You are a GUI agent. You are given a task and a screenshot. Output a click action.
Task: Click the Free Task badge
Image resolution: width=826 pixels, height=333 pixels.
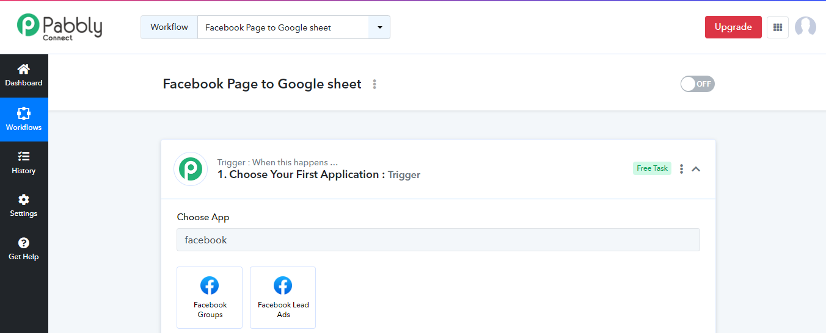[652, 168]
